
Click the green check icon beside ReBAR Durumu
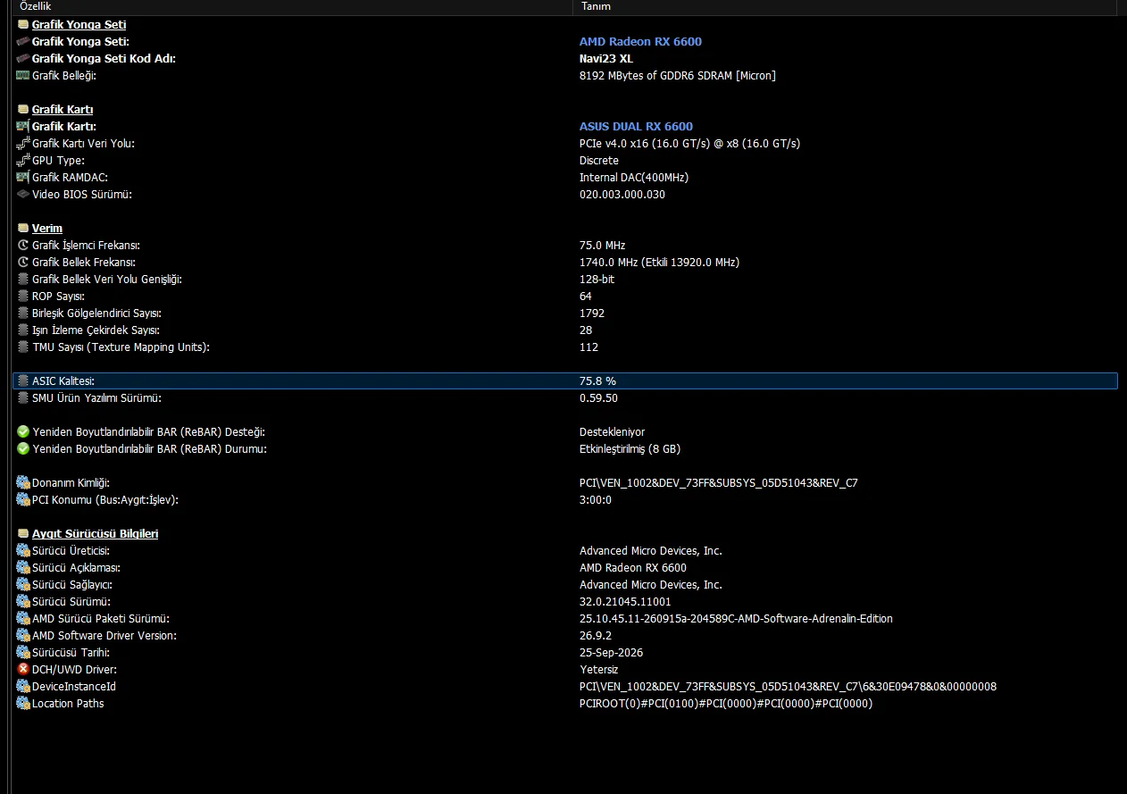click(23, 449)
